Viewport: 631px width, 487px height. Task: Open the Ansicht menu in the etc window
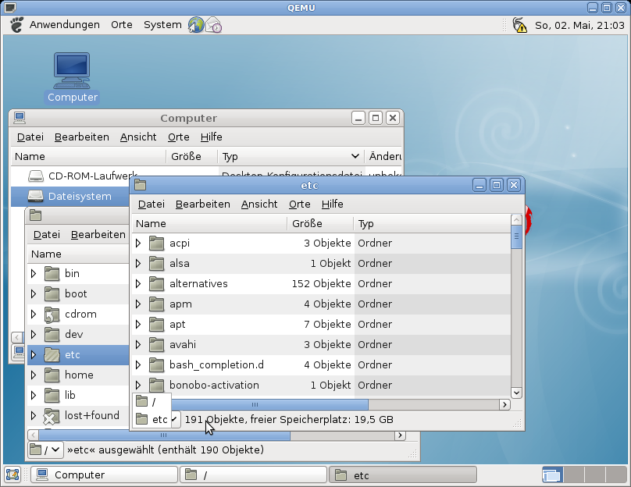[x=259, y=204]
